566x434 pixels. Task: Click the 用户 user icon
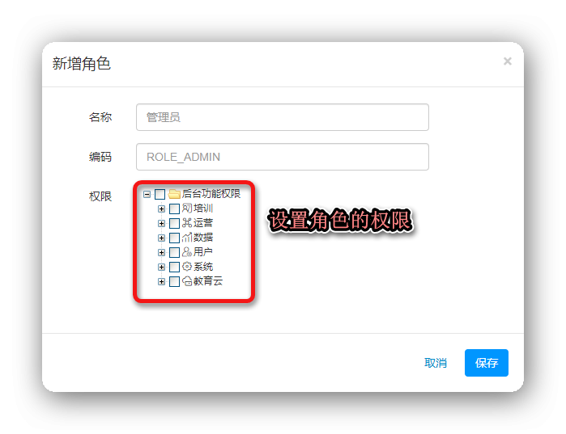point(187,252)
